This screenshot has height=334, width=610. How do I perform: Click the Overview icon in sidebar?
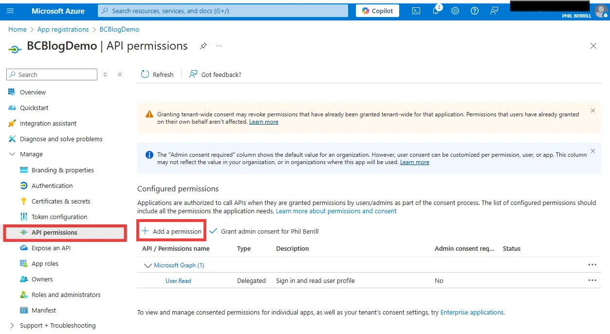12,92
